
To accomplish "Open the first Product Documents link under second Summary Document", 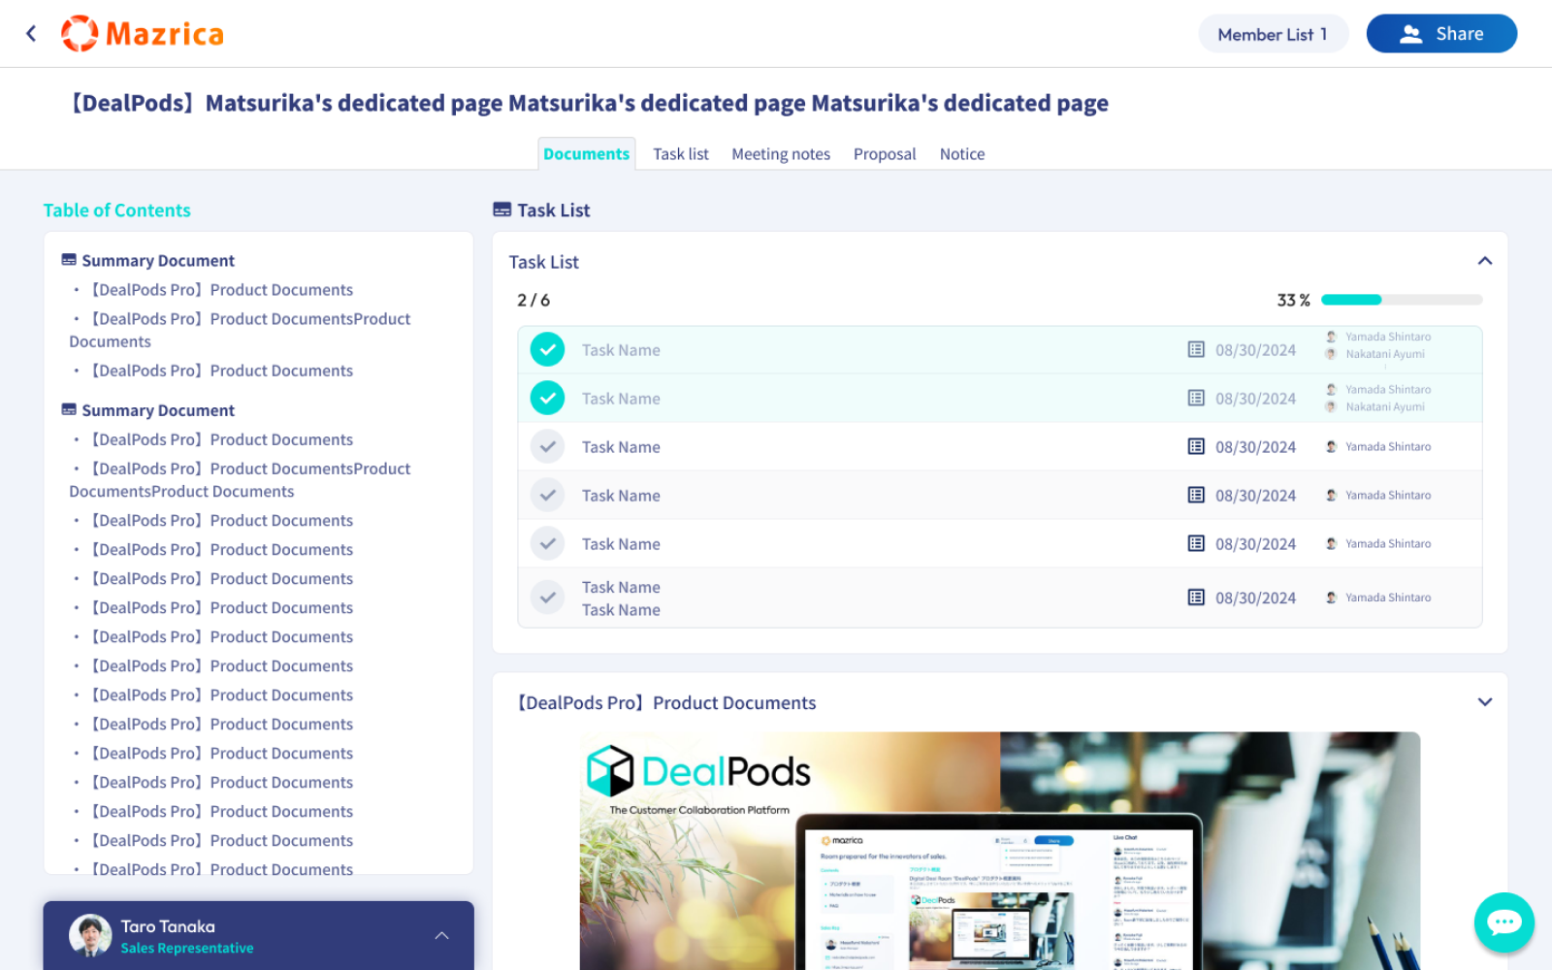I will 222,439.
